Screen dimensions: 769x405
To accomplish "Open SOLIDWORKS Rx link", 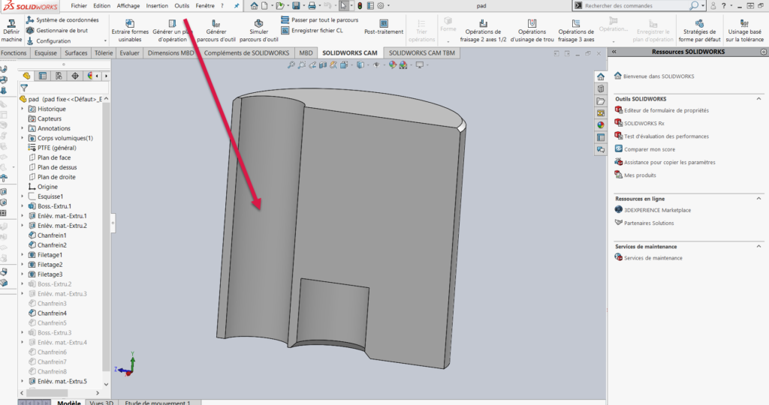I will (x=644, y=123).
